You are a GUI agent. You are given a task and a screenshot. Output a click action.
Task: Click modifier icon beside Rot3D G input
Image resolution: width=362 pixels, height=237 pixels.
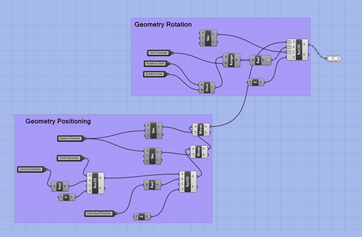coord(289,42)
